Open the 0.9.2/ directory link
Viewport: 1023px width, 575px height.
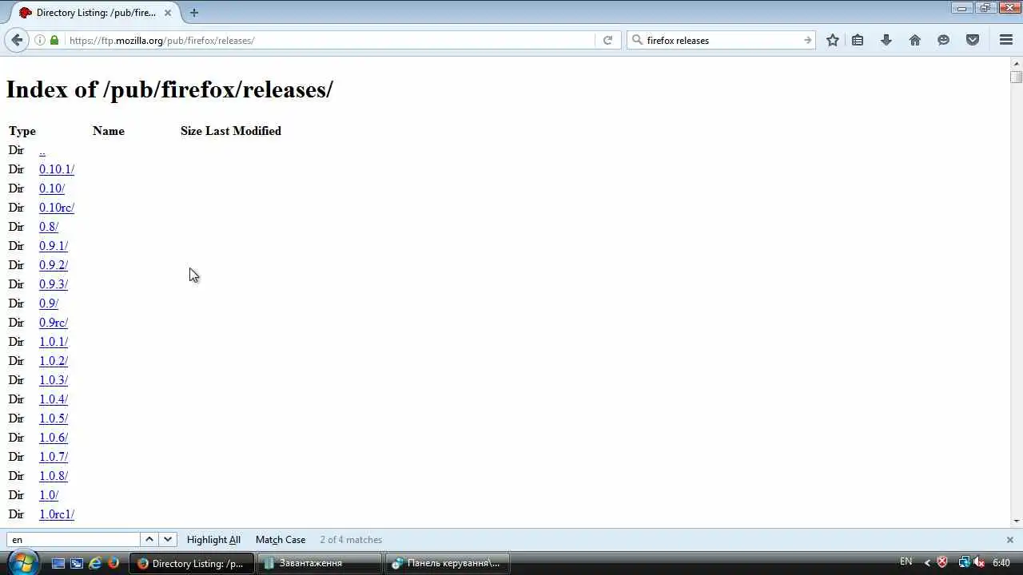[54, 265]
